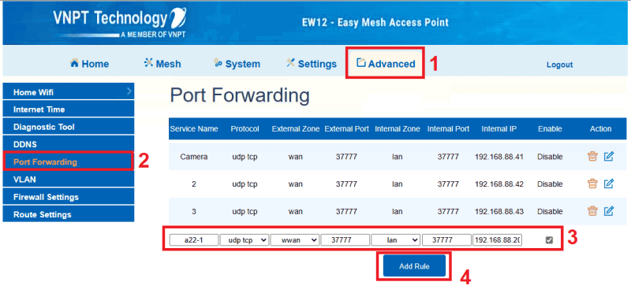This screenshot has height=293, width=631.
Task: Open the Settings tab
Action: pyautogui.click(x=312, y=64)
